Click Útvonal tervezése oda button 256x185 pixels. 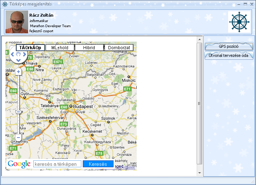(229, 55)
